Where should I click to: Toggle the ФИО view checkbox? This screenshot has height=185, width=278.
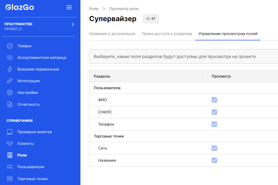[214, 100]
